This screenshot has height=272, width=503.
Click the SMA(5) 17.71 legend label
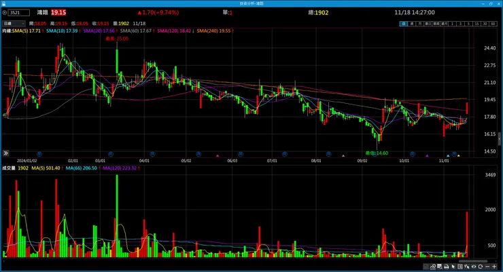click(x=27, y=31)
